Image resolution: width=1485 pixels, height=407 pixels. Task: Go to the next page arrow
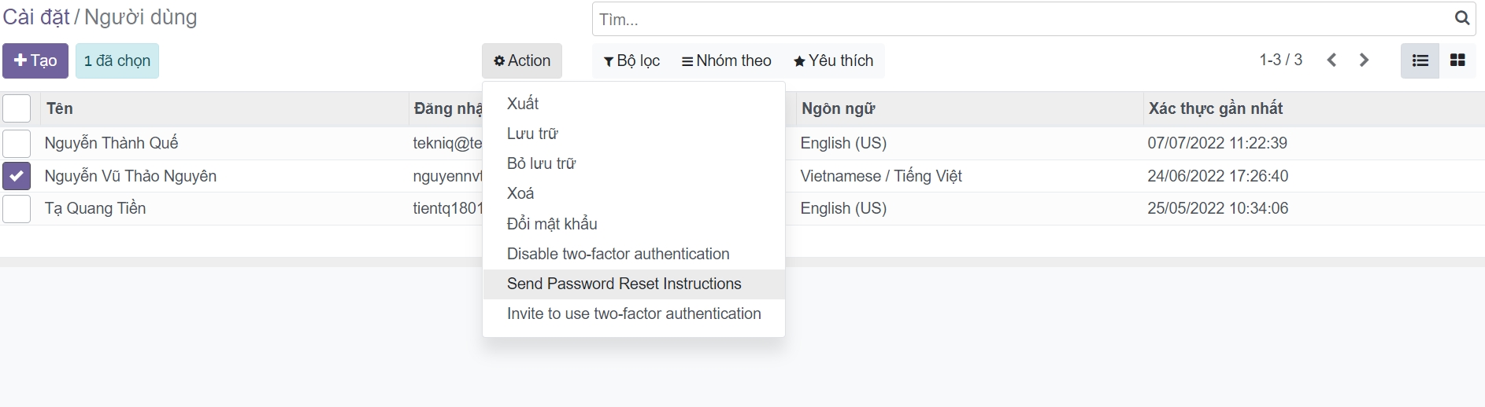[x=1365, y=60]
